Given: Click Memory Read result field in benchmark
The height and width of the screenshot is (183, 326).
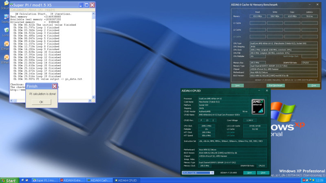Looking at the screenshot, I should [258, 16].
